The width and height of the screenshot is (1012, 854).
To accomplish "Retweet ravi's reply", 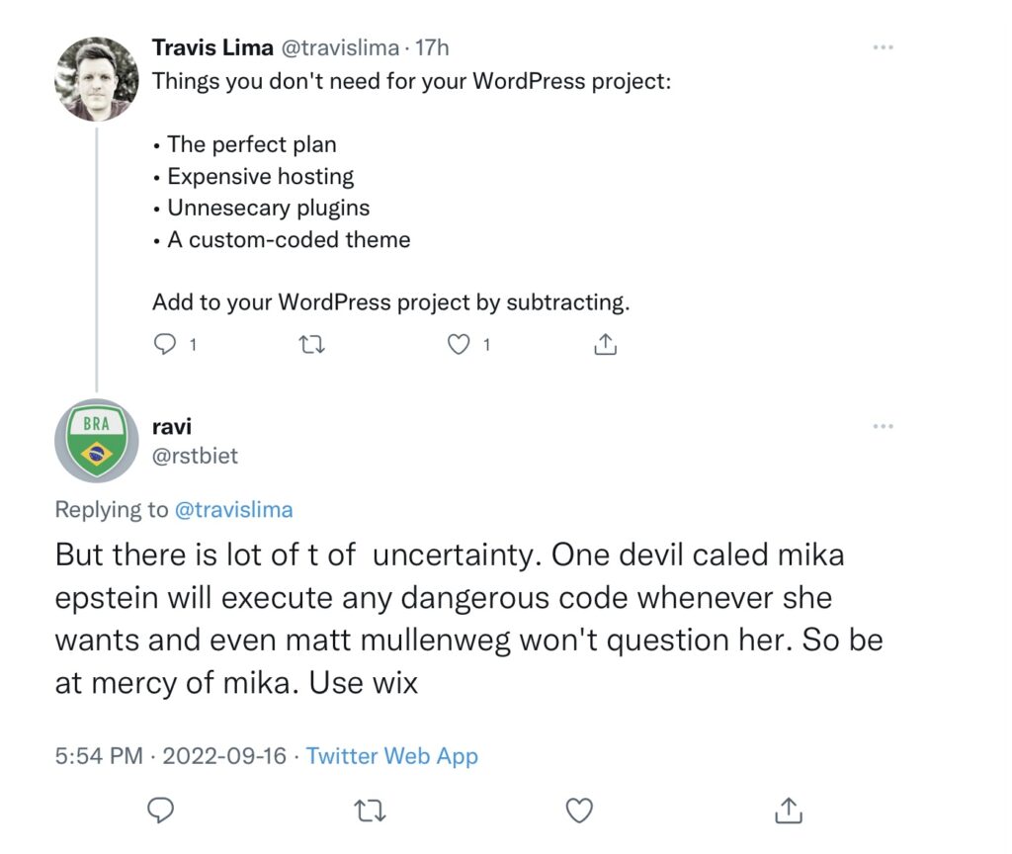I will click(x=370, y=811).
